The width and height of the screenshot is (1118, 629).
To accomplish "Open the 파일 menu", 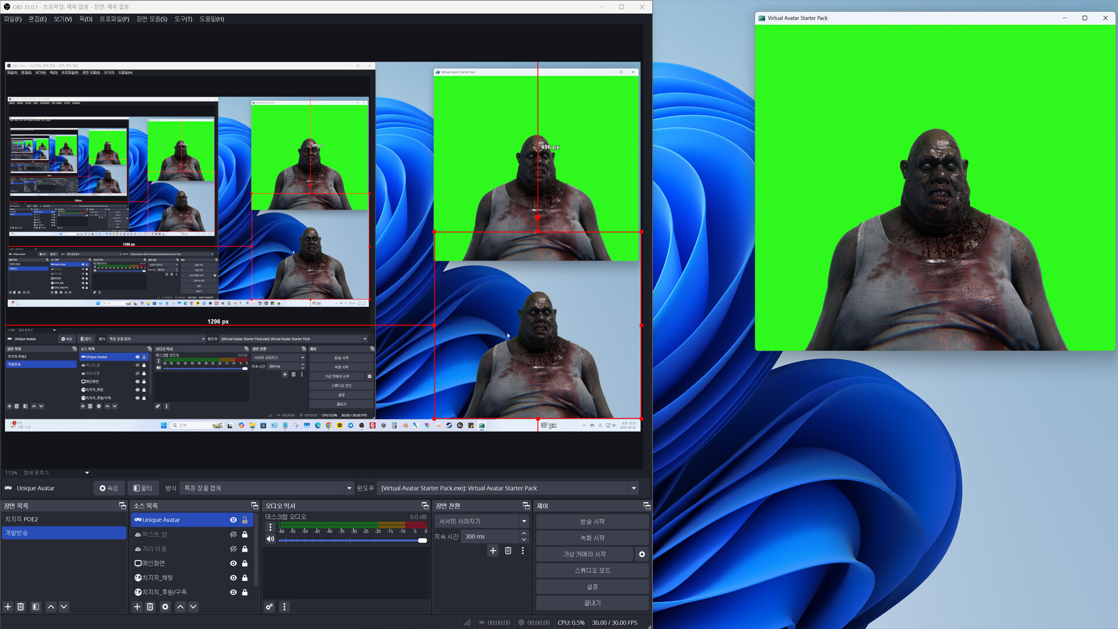I will pyautogui.click(x=11, y=19).
